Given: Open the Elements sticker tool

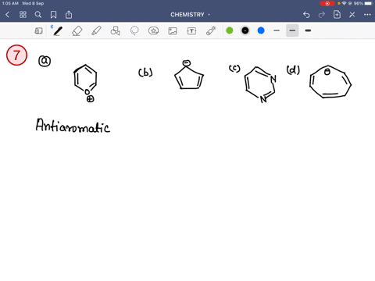Looking at the screenshot, I should [153, 31].
